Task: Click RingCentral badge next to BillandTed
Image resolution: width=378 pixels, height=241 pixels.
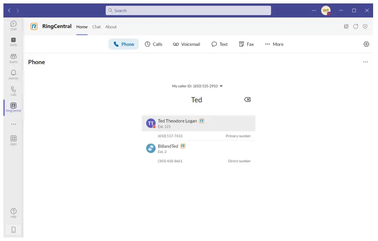Action: coord(183,146)
